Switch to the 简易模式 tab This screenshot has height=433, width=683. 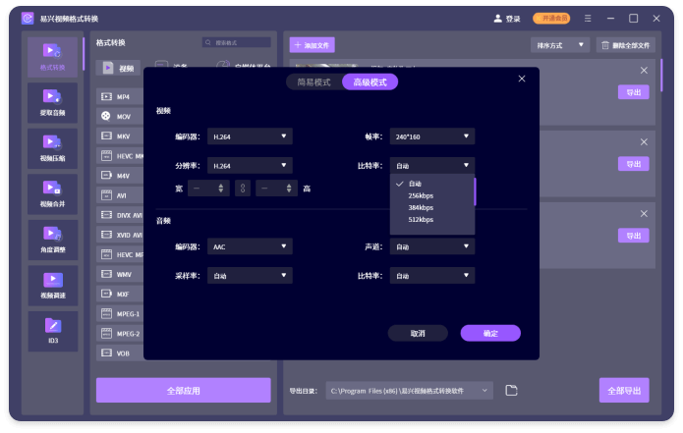click(313, 82)
